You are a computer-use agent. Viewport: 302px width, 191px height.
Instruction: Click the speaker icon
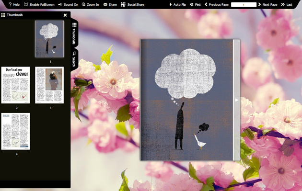[60, 4]
